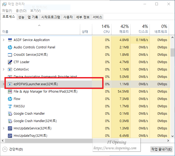Click the 간단히(D) fewer details link
Screen dimensions: 175x156
point(16,149)
